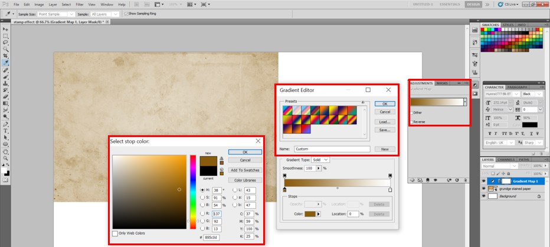Click New button in Gradient Editor
The width and height of the screenshot is (550, 247).
(385, 149)
